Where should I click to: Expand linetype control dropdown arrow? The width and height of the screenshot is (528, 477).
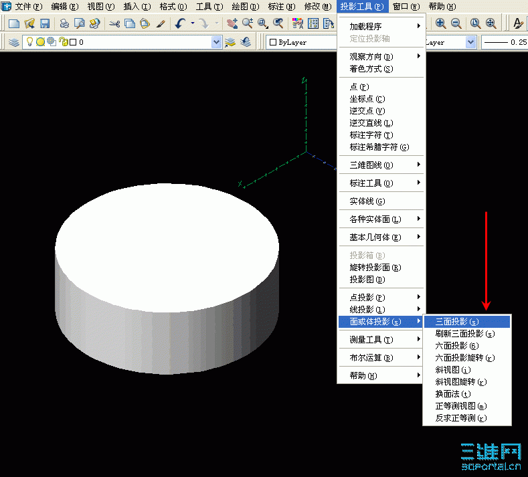(470, 42)
